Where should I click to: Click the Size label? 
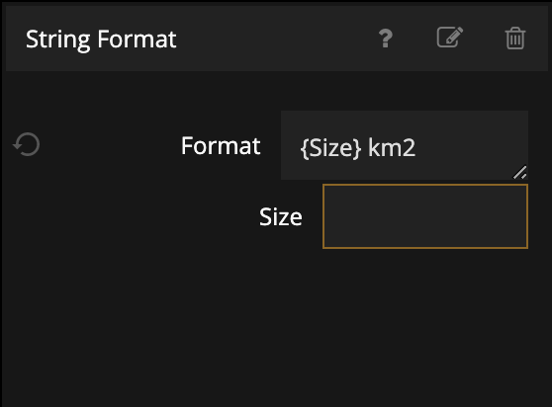pyautogui.click(x=281, y=217)
